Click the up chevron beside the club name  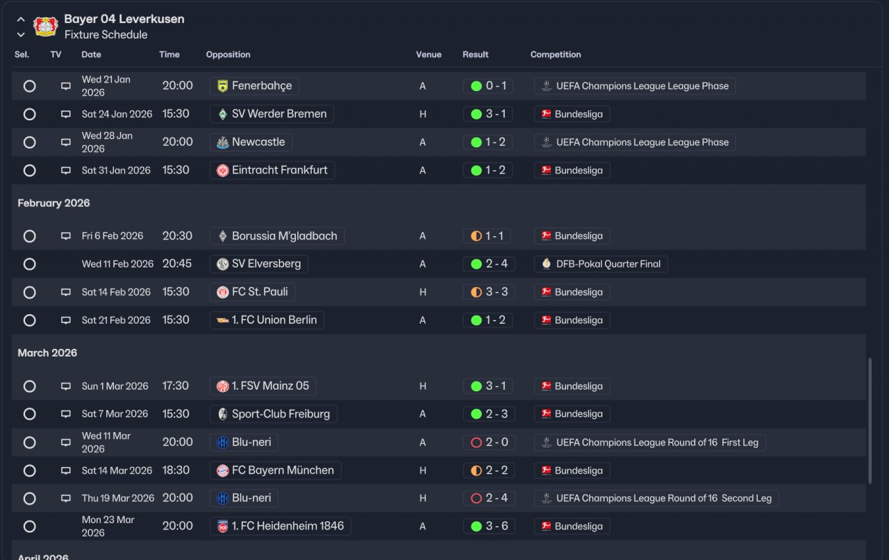click(21, 19)
